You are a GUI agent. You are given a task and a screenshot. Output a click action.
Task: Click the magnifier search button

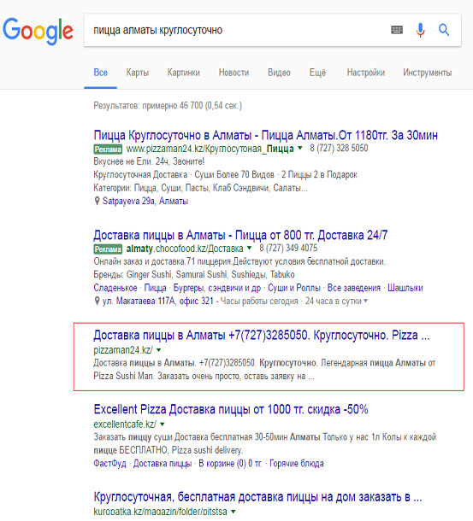pos(444,30)
